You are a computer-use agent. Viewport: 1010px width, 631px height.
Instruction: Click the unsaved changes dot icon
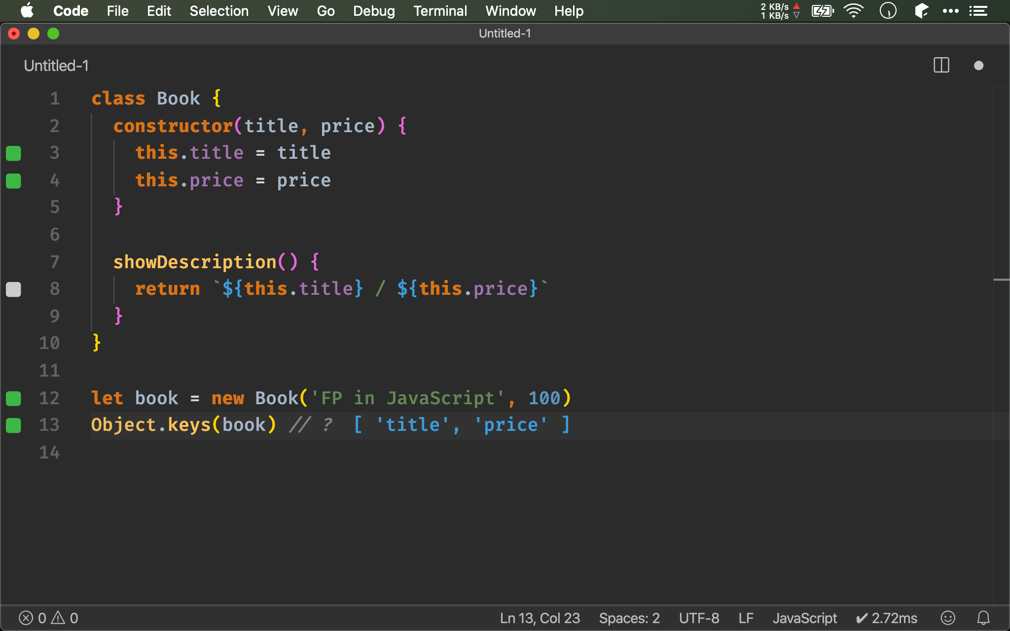coord(978,66)
